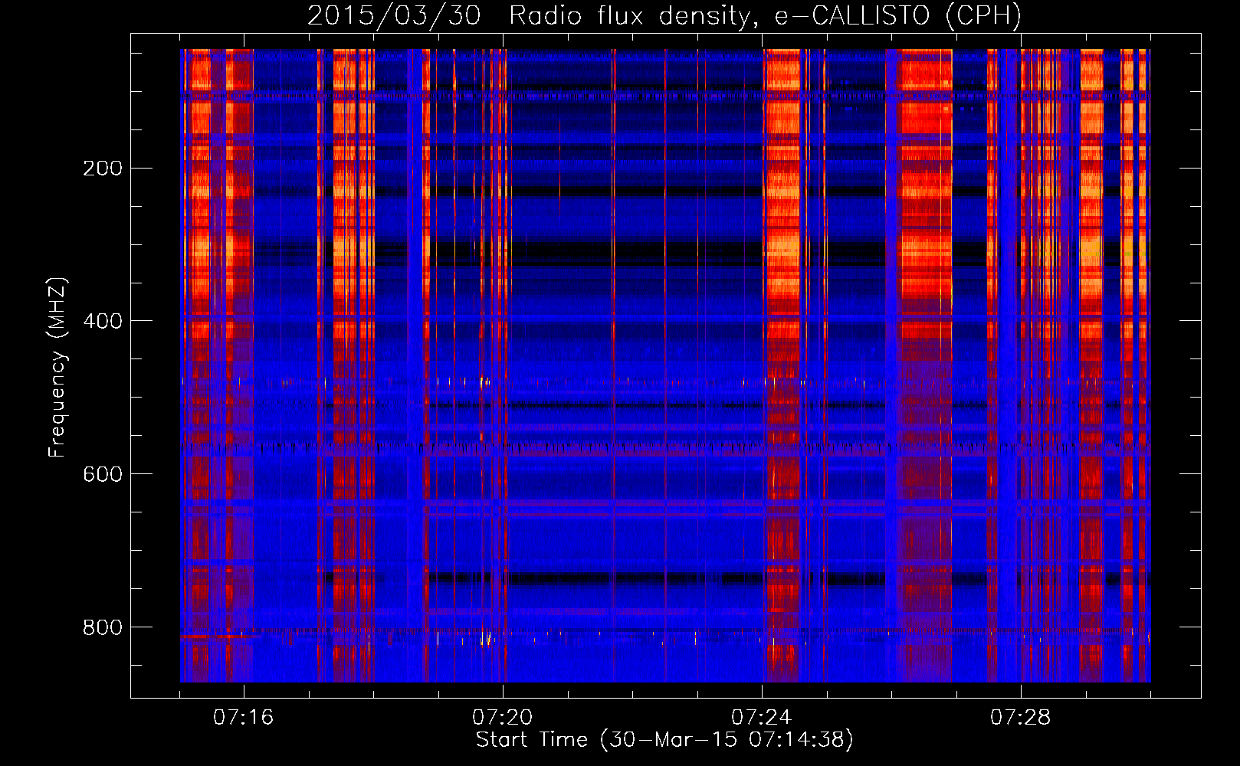The width and height of the screenshot is (1240, 766).
Task: Click the 07:24 time tick label
Action: coord(761,718)
